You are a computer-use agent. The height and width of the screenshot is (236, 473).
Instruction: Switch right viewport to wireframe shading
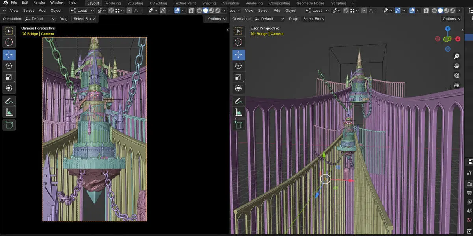pos(434,11)
